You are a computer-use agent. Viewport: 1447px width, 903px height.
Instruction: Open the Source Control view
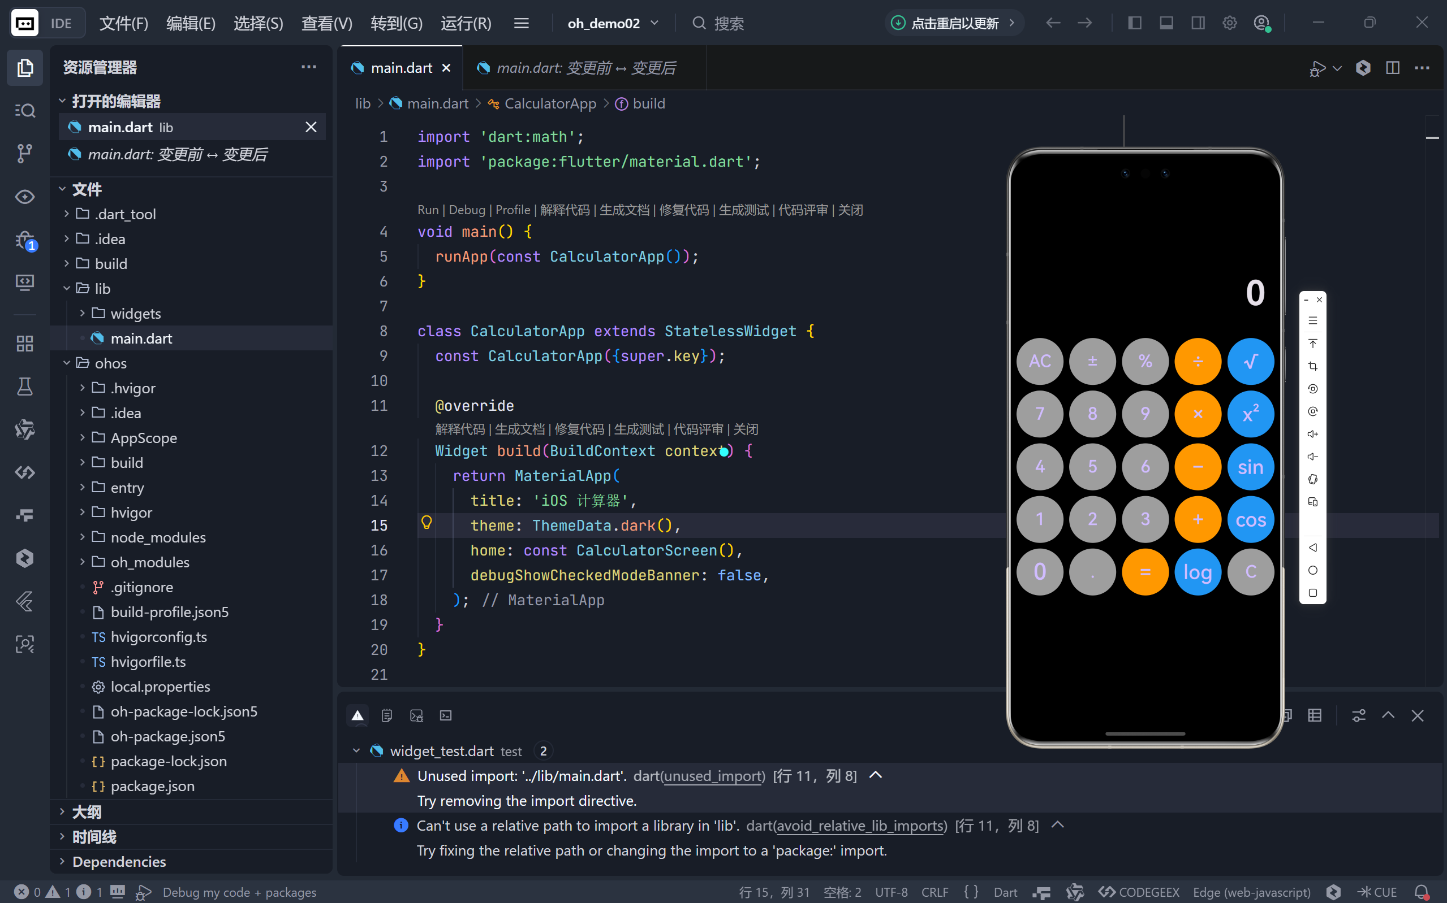coord(24,154)
